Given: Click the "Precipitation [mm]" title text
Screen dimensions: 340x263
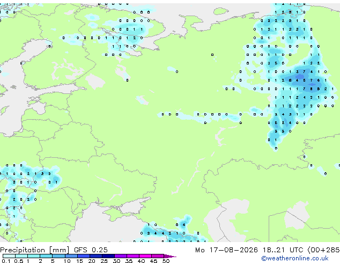Looking at the screenshot, I should 35,250.
